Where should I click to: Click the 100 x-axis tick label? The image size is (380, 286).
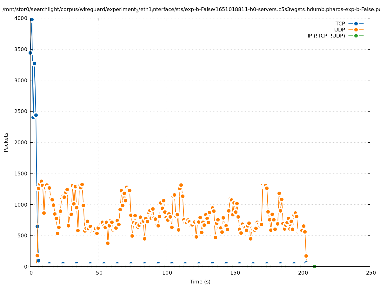coord(167,273)
